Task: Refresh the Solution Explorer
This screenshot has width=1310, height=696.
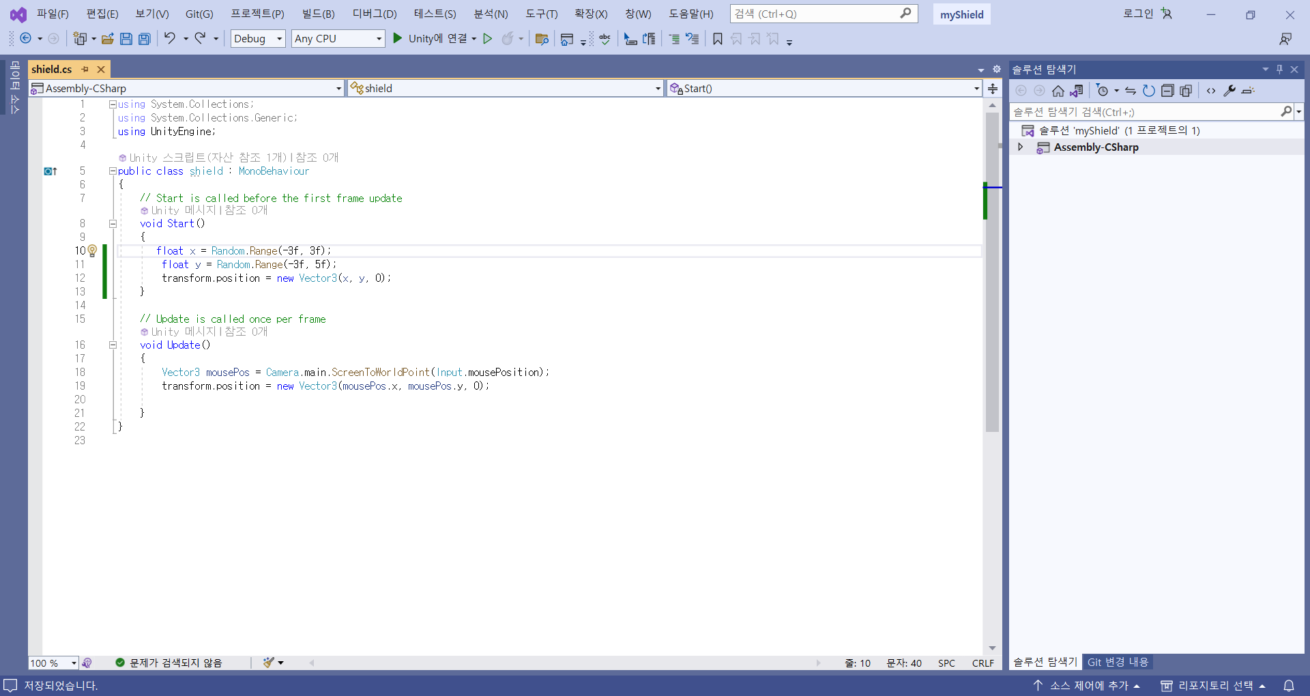Action: click(1149, 91)
